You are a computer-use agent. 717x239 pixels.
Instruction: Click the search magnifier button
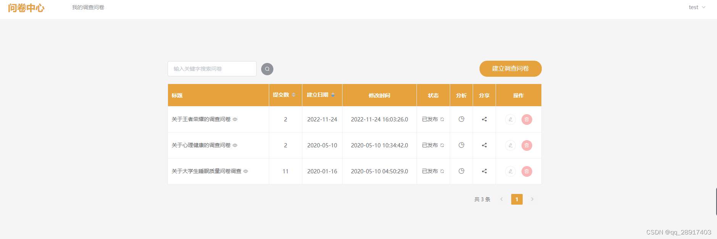[267, 69]
